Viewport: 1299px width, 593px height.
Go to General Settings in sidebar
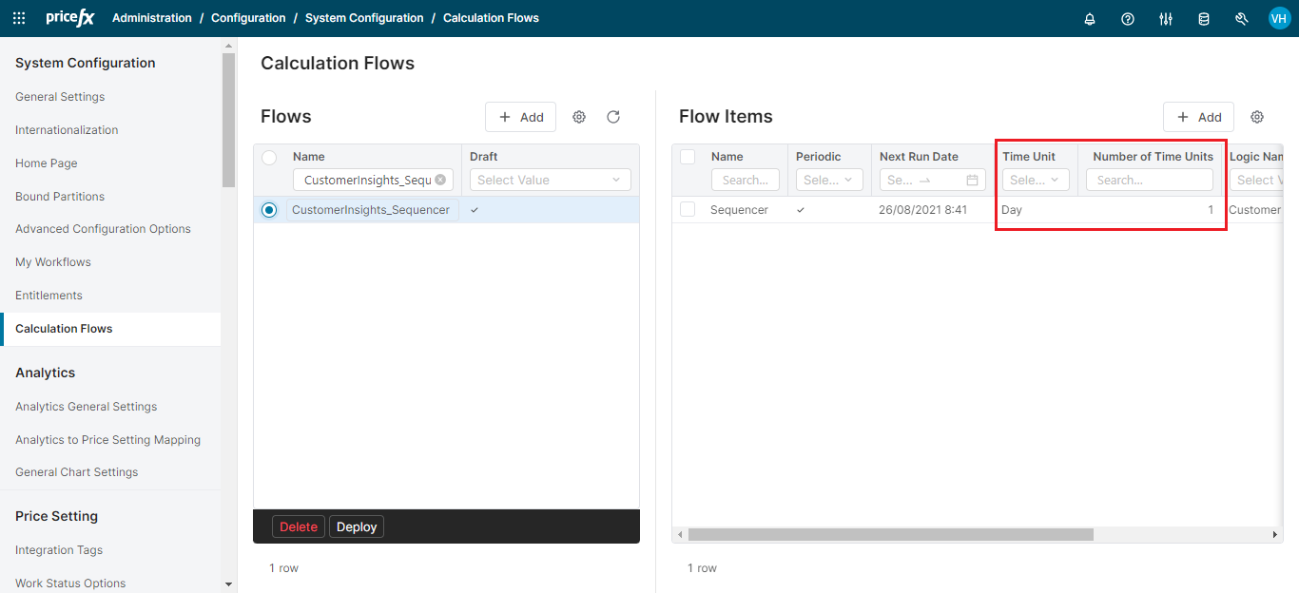coord(60,97)
